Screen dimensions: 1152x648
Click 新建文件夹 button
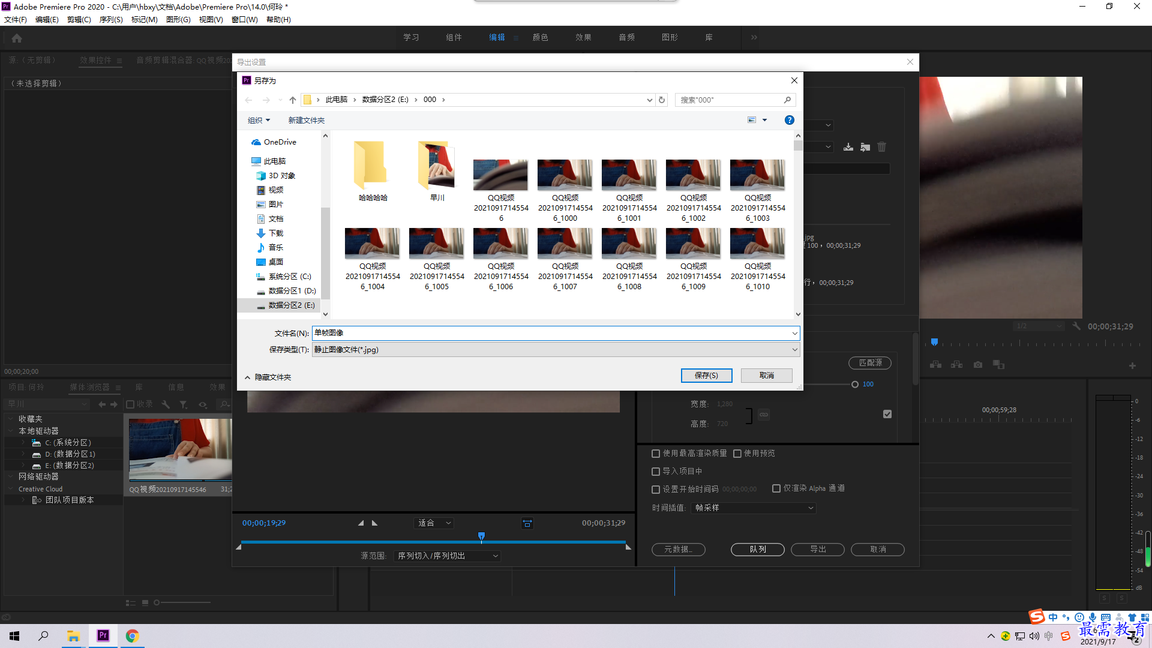tap(306, 121)
